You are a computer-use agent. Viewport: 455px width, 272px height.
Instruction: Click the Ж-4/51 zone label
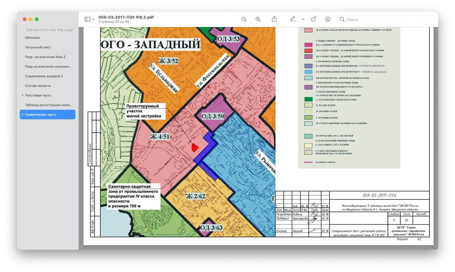[x=160, y=137]
